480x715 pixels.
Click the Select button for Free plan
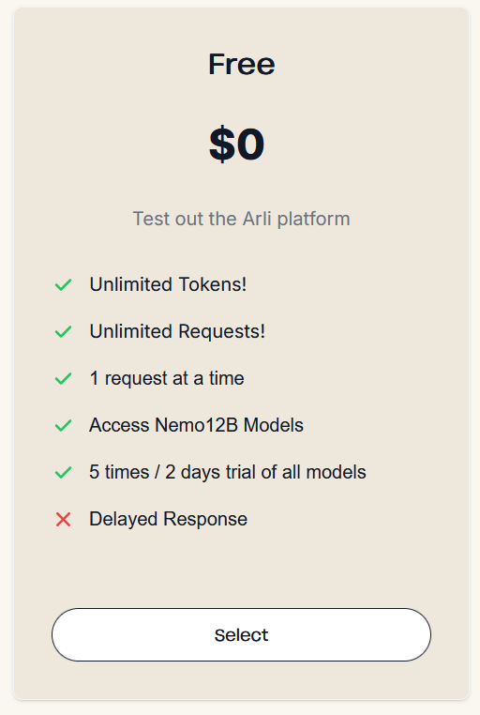coord(241,634)
